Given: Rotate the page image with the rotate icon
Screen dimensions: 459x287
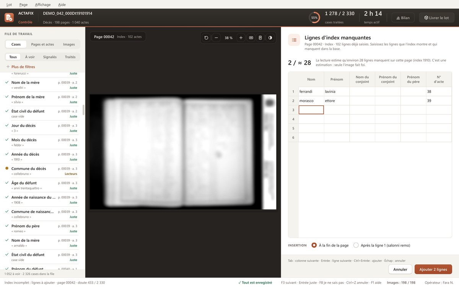Looking at the screenshot, I should point(207,38).
